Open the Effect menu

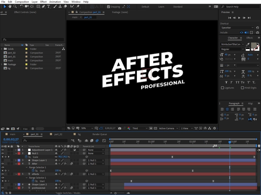click(43, 2)
